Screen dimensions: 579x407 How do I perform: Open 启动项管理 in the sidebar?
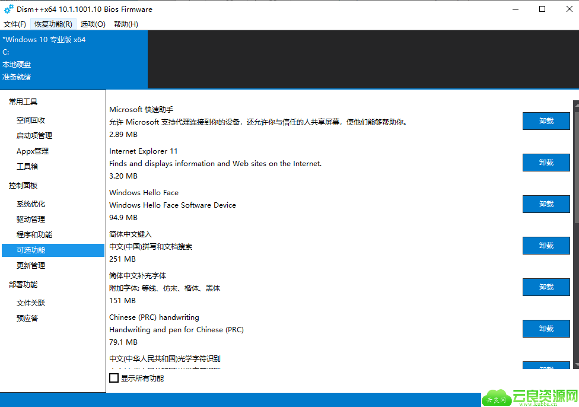coord(34,135)
